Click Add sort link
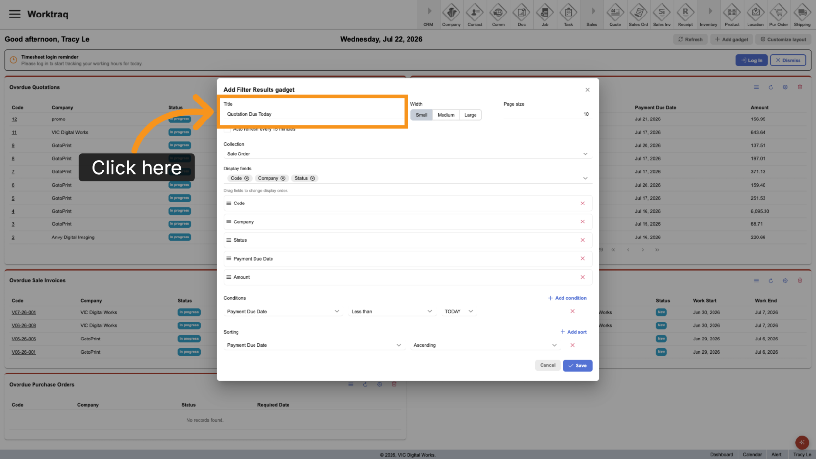 click(x=573, y=332)
